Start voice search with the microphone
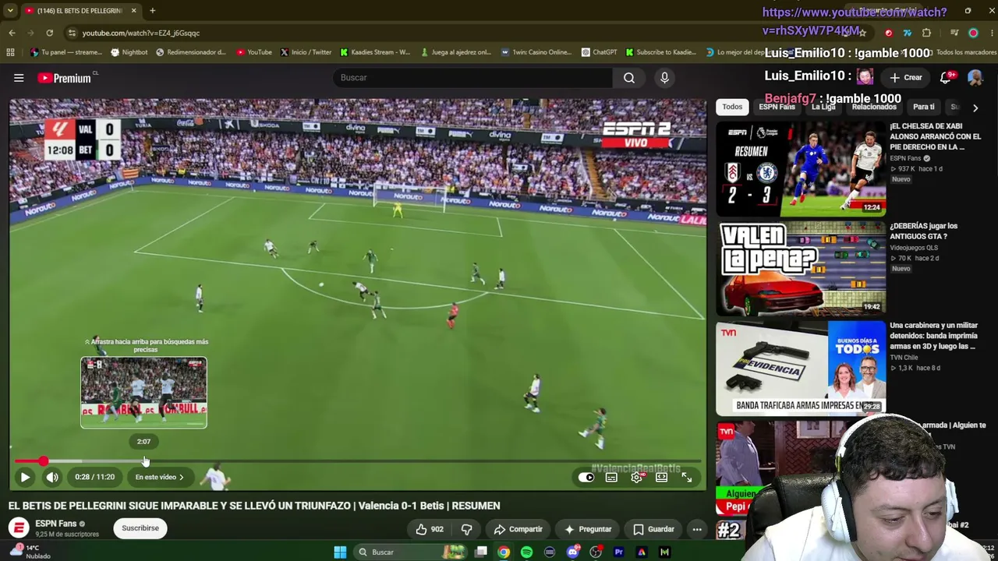998x561 pixels. click(x=664, y=78)
